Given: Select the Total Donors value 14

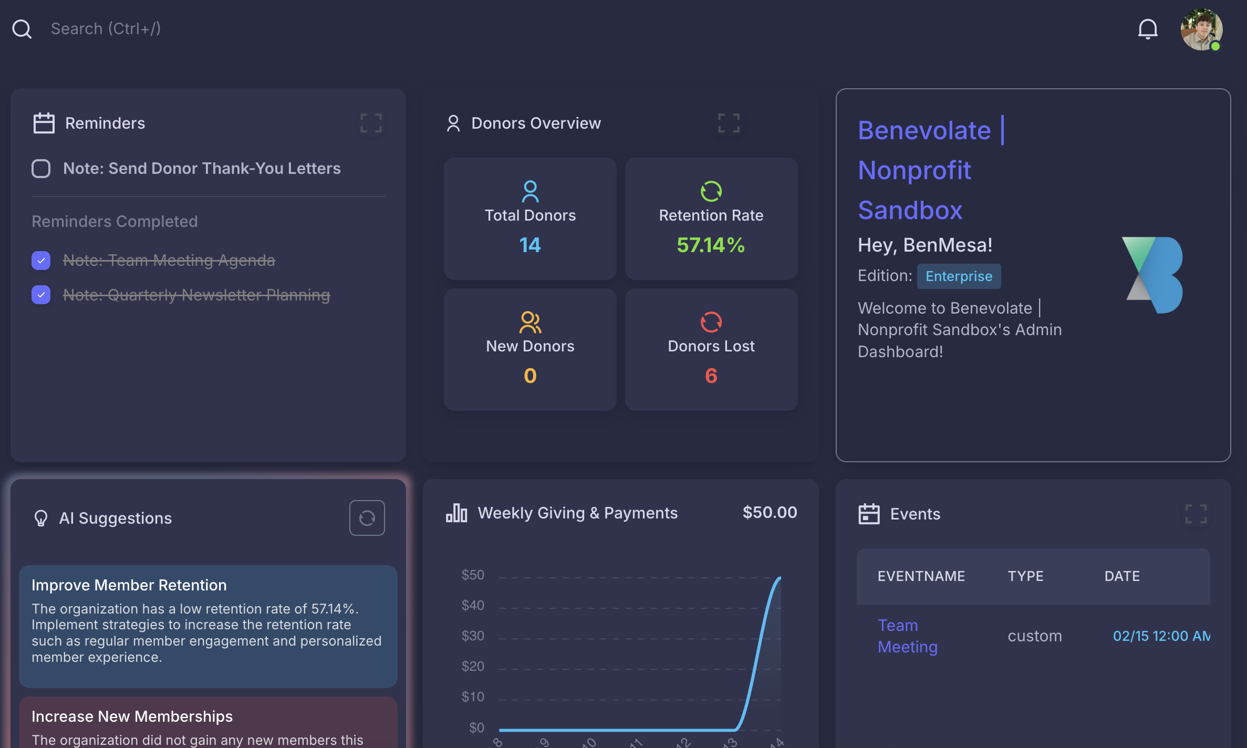Looking at the screenshot, I should (x=530, y=245).
